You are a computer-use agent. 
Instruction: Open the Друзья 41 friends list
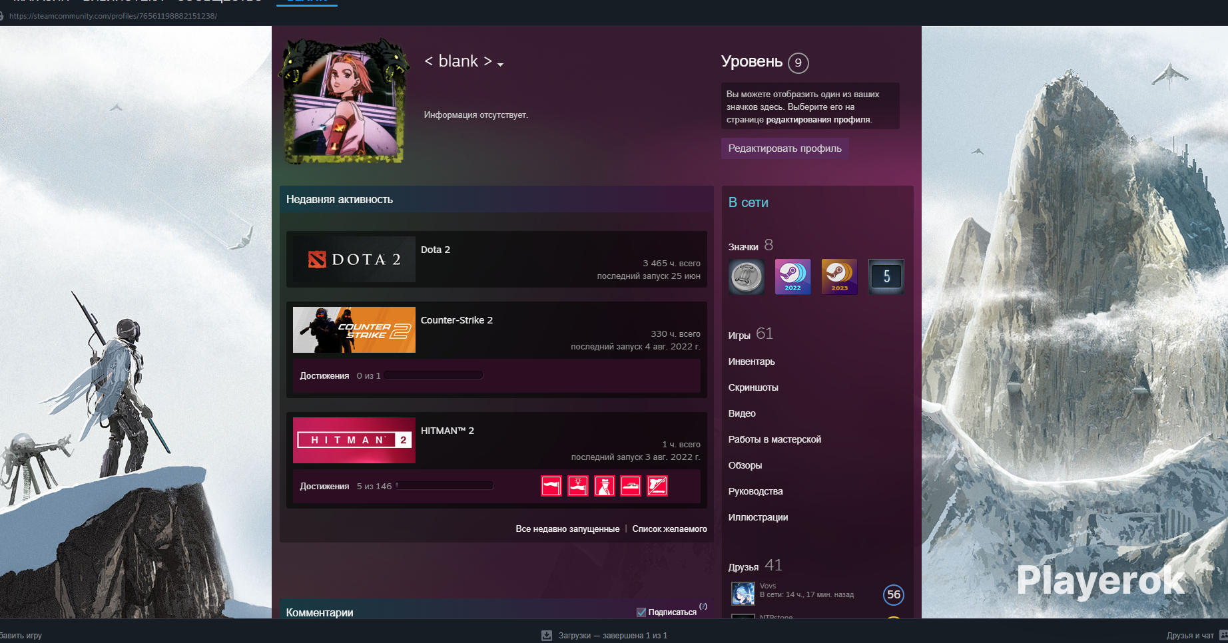[755, 566]
